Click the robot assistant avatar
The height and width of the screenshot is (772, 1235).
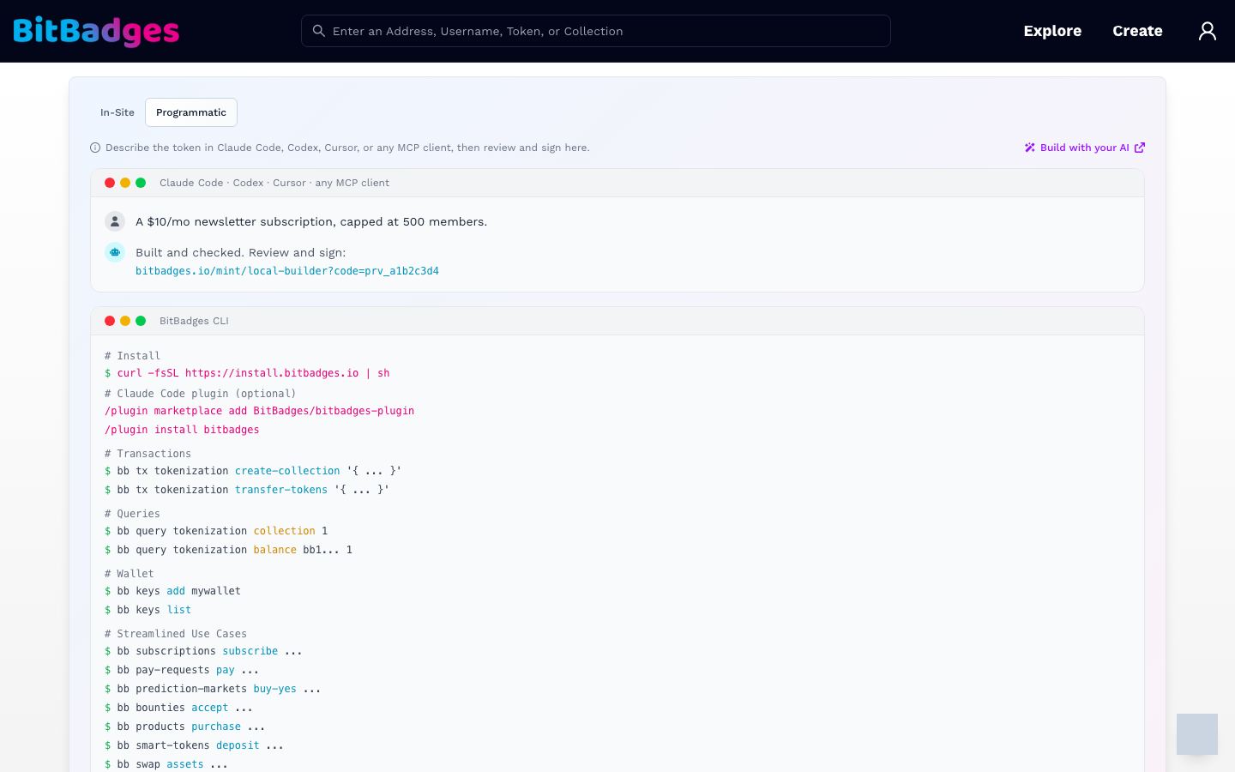[115, 252]
